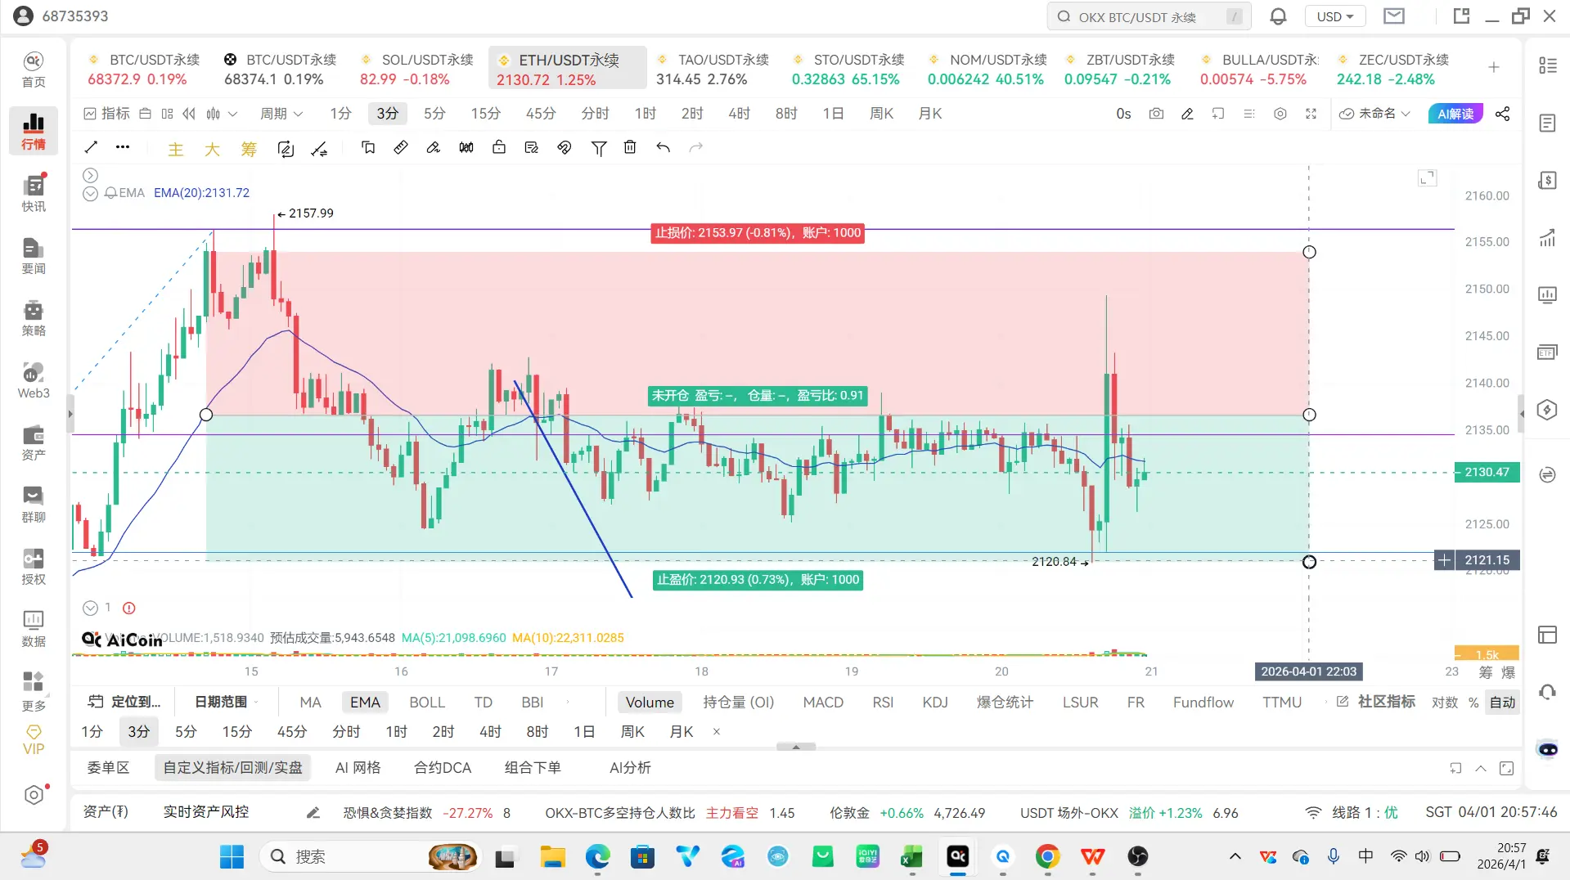Open the 授权 authorization sidebar icon
Viewport: 1570px width, 880px height.
34,567
